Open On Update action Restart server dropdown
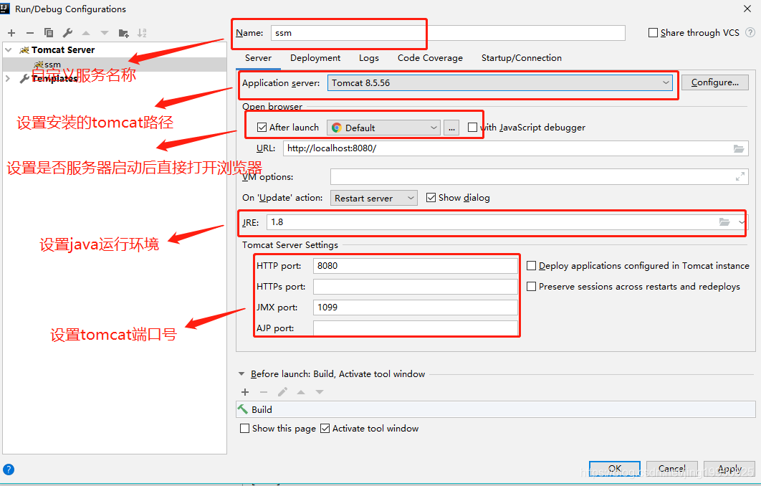761x486 pixels. click(x=374, y=198)
